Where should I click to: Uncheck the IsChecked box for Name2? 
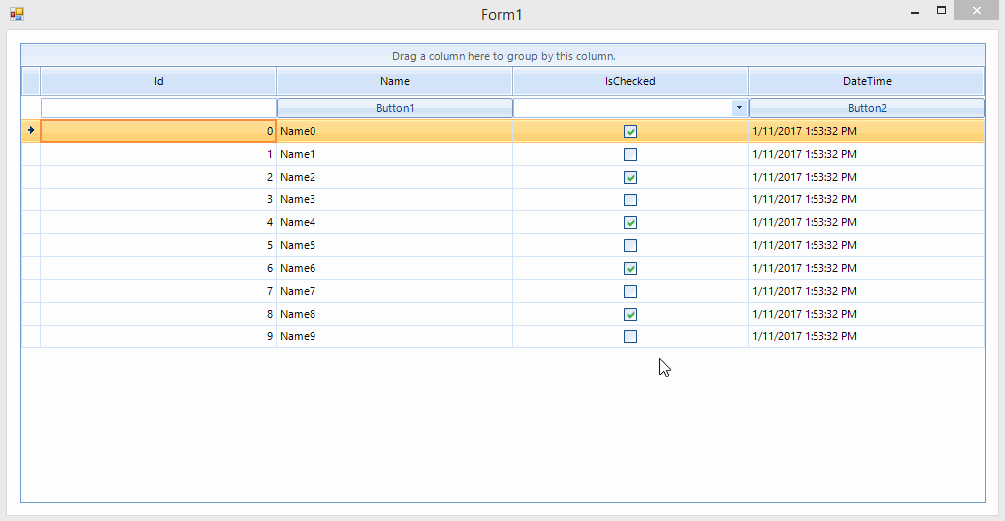click(x=630, y=177)
